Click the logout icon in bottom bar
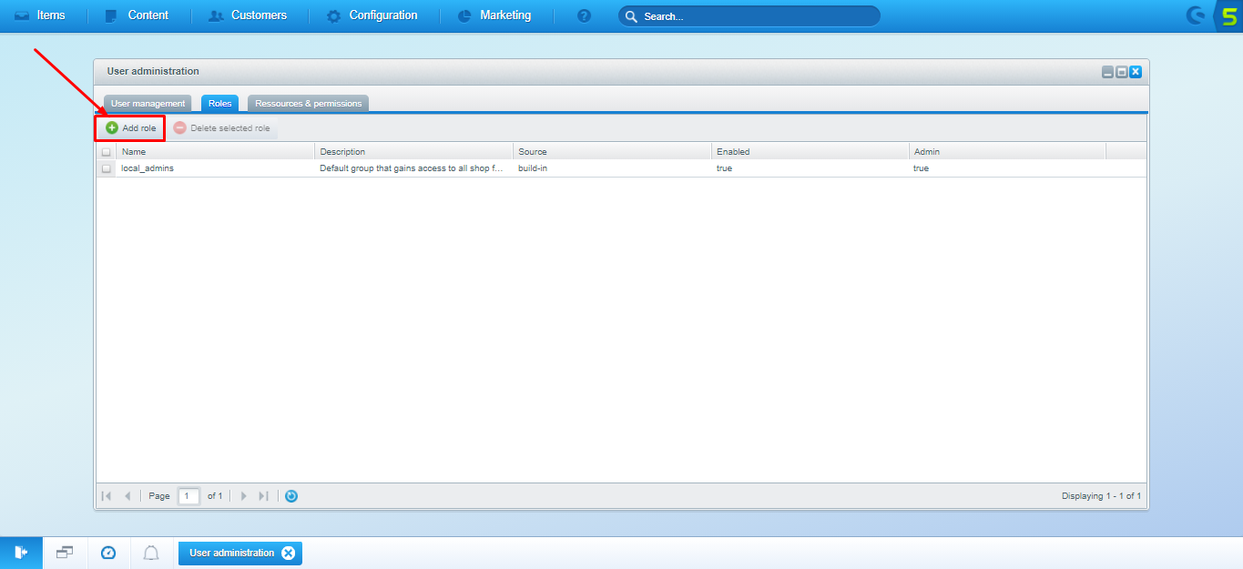The height and width of the screenshot is (569, 1243). pos(21,553)
